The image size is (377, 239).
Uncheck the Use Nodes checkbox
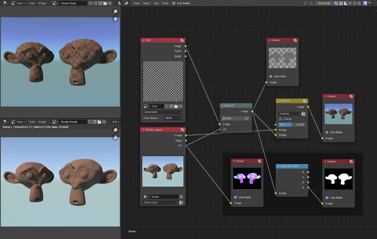tap(174, 3)
